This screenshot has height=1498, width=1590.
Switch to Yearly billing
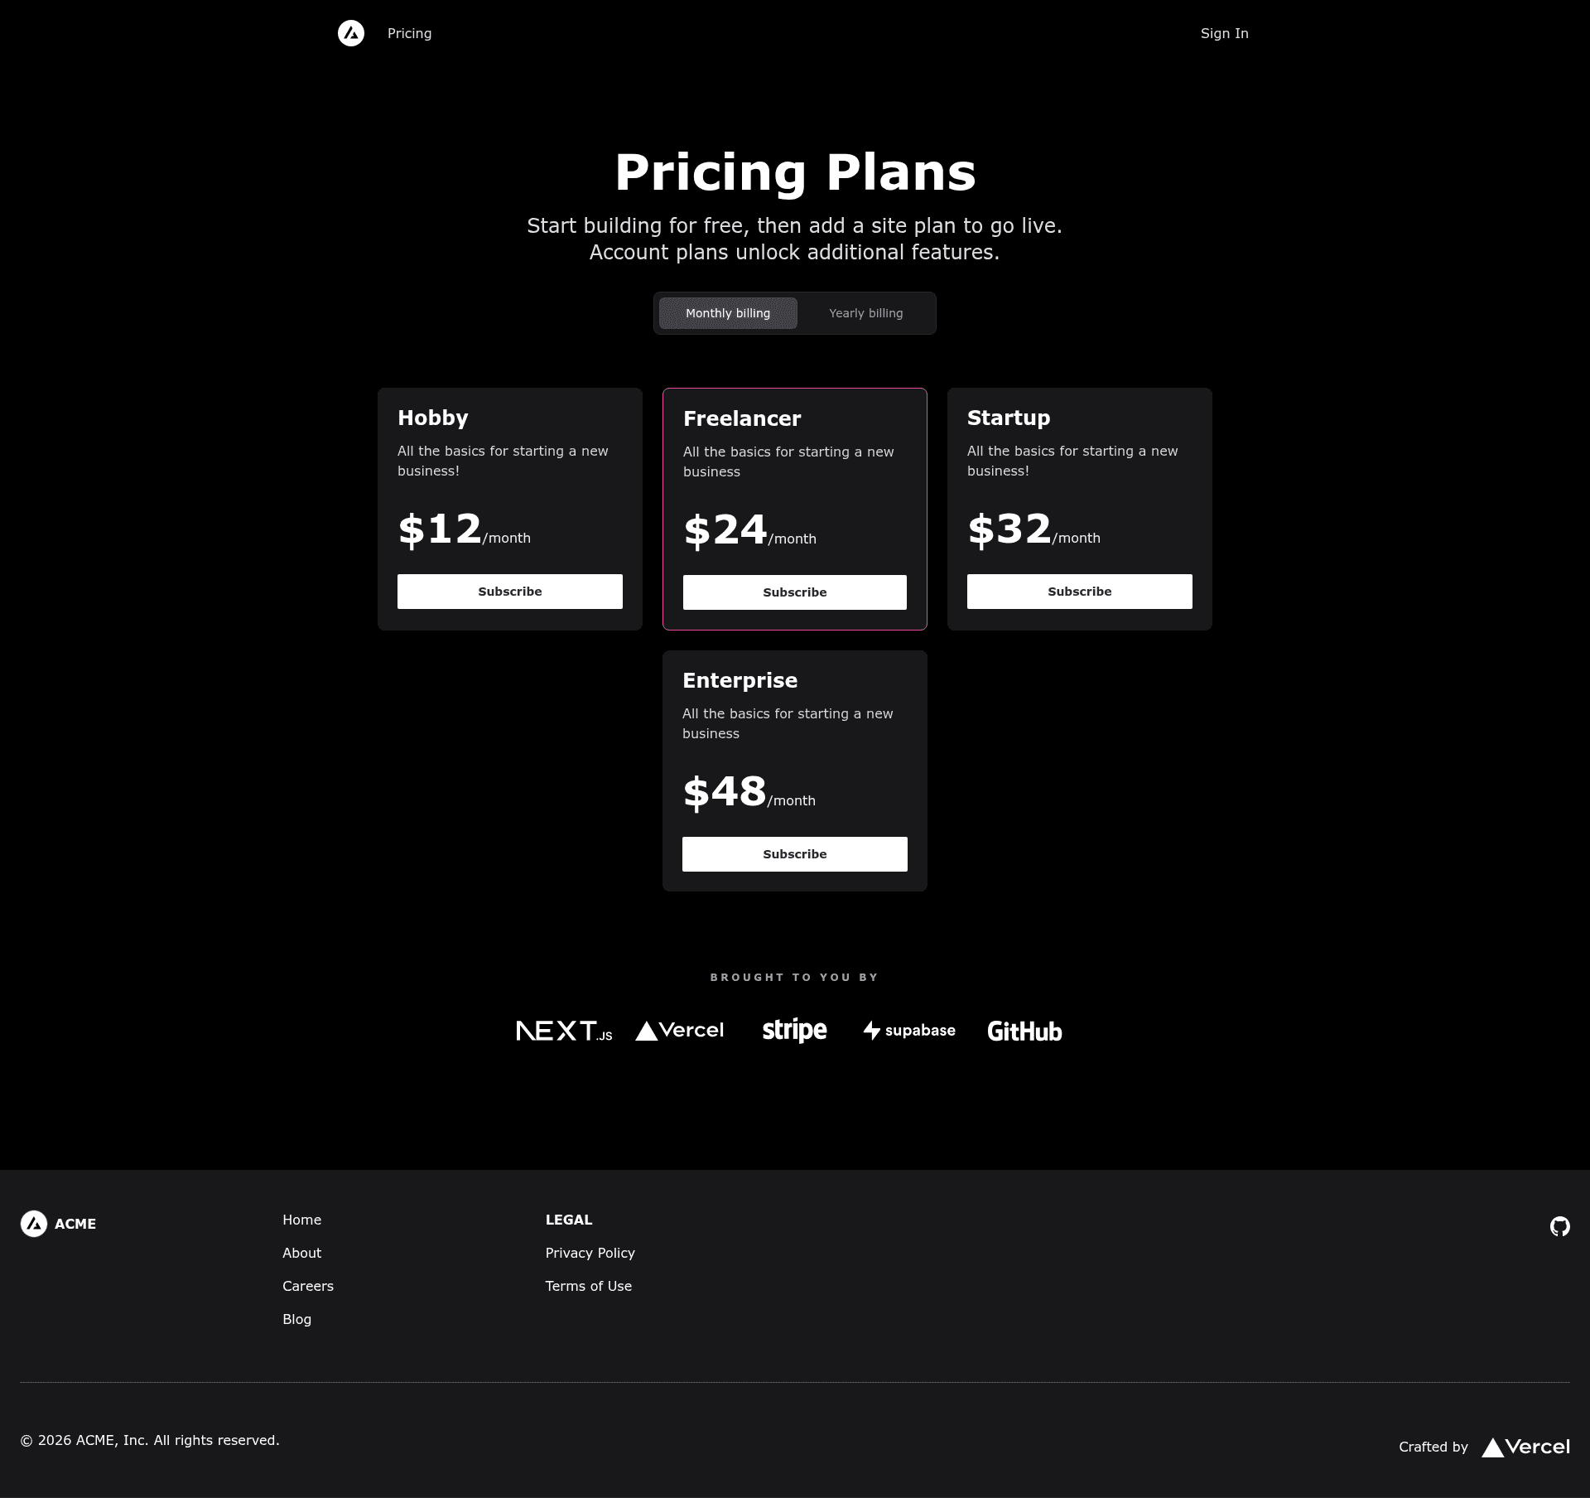click(866, 313)
